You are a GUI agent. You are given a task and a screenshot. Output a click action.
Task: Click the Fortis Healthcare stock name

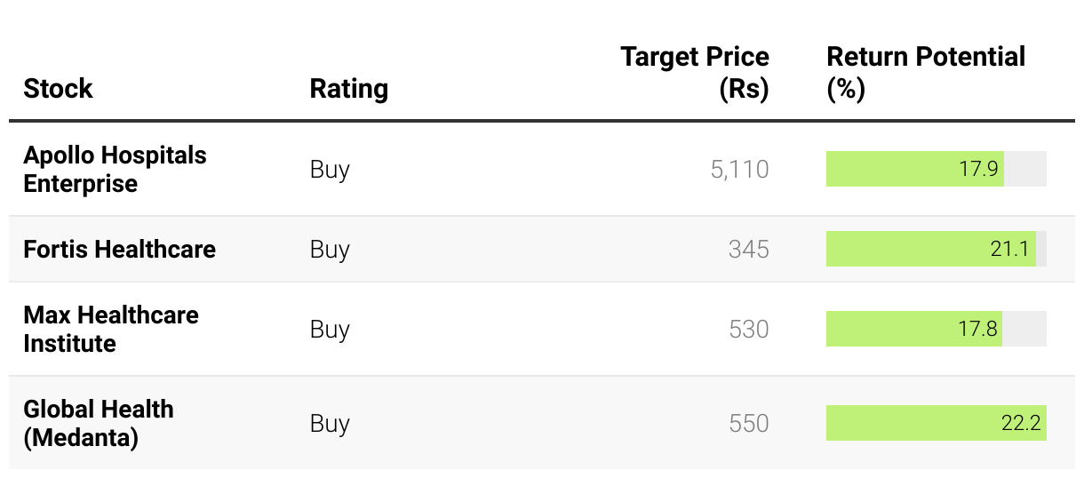tap(119, 249)
